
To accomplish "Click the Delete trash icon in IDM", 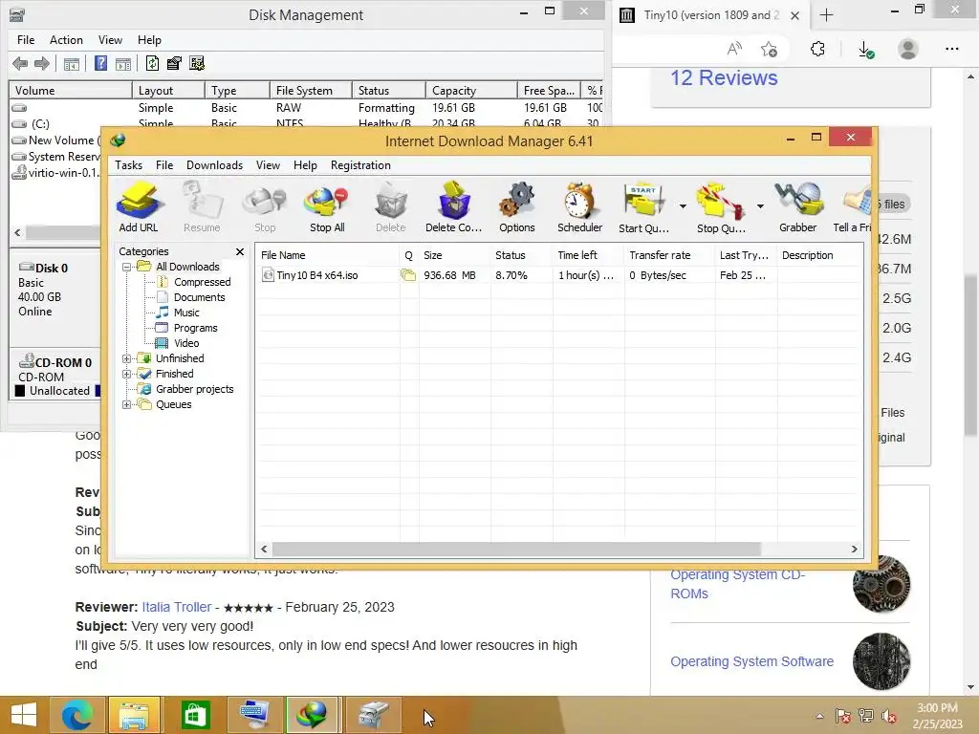I will (x=391, y=207).
